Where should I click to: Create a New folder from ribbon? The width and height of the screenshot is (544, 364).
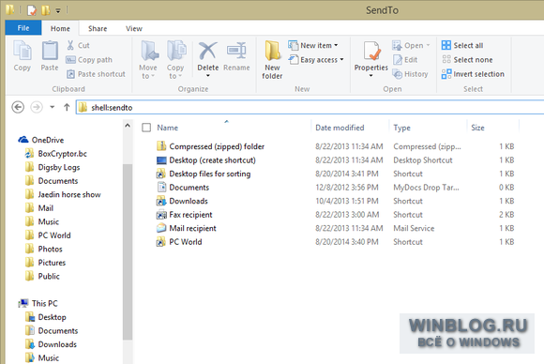272,60
